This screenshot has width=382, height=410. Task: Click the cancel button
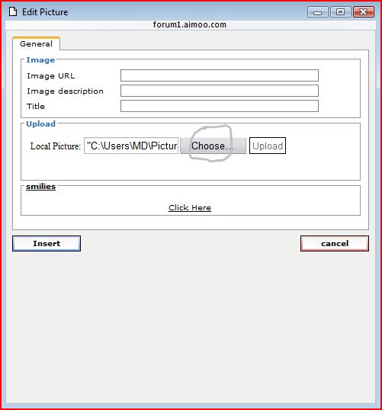point(335,243)
